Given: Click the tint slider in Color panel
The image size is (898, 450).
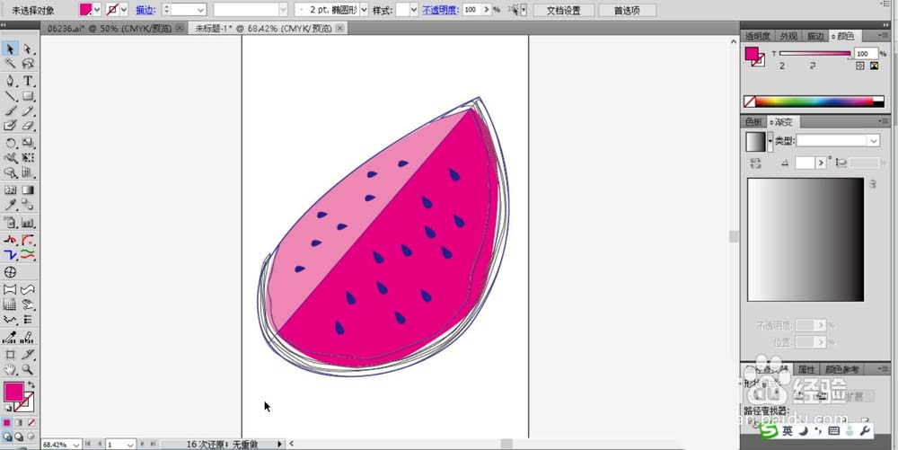Looking at the screenshot, I should (815, 54).
